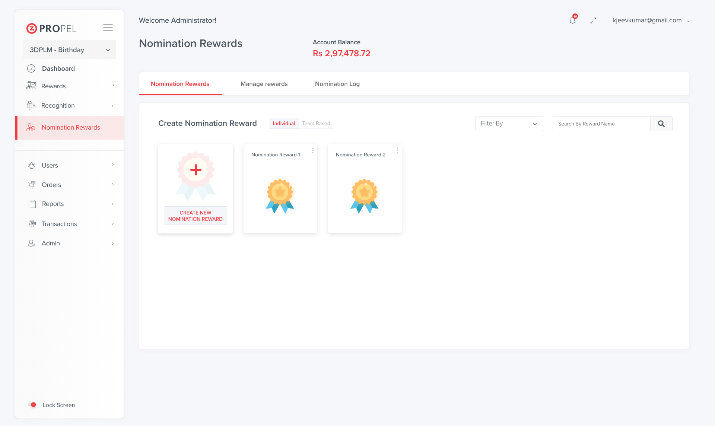Click the Nomination Rewards sidebar icon

coord(31,127)
